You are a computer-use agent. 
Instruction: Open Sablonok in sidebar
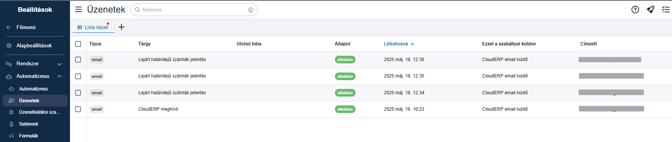pos(29,124)
